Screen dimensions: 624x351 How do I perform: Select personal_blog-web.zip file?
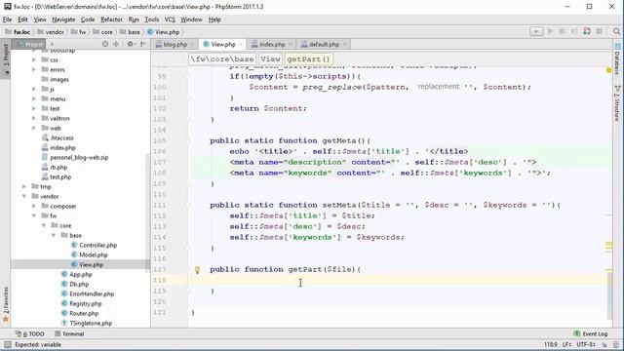pyautogui.click(x=75, y=158)
